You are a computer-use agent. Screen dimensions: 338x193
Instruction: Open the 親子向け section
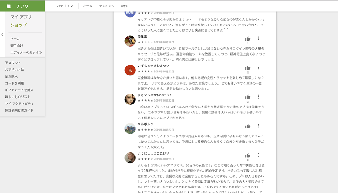(x=17, y=46)
